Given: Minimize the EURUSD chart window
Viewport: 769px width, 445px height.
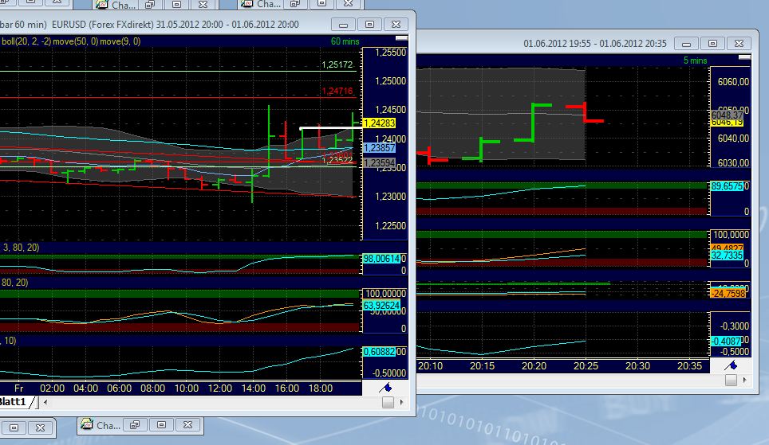Looking at the screenshot, I should coord(343,25).
